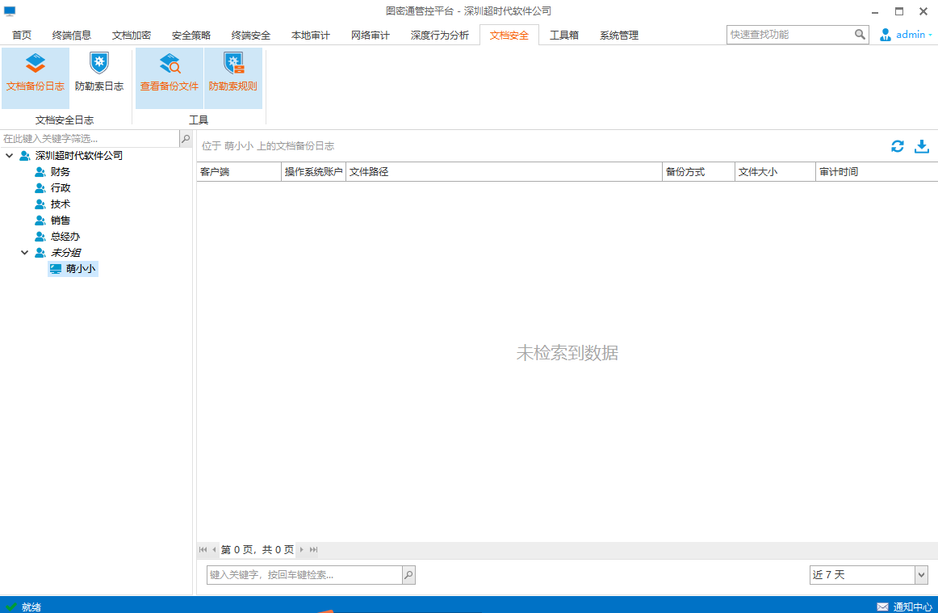Click 查看备份文件 tool icon

[170, 63]
